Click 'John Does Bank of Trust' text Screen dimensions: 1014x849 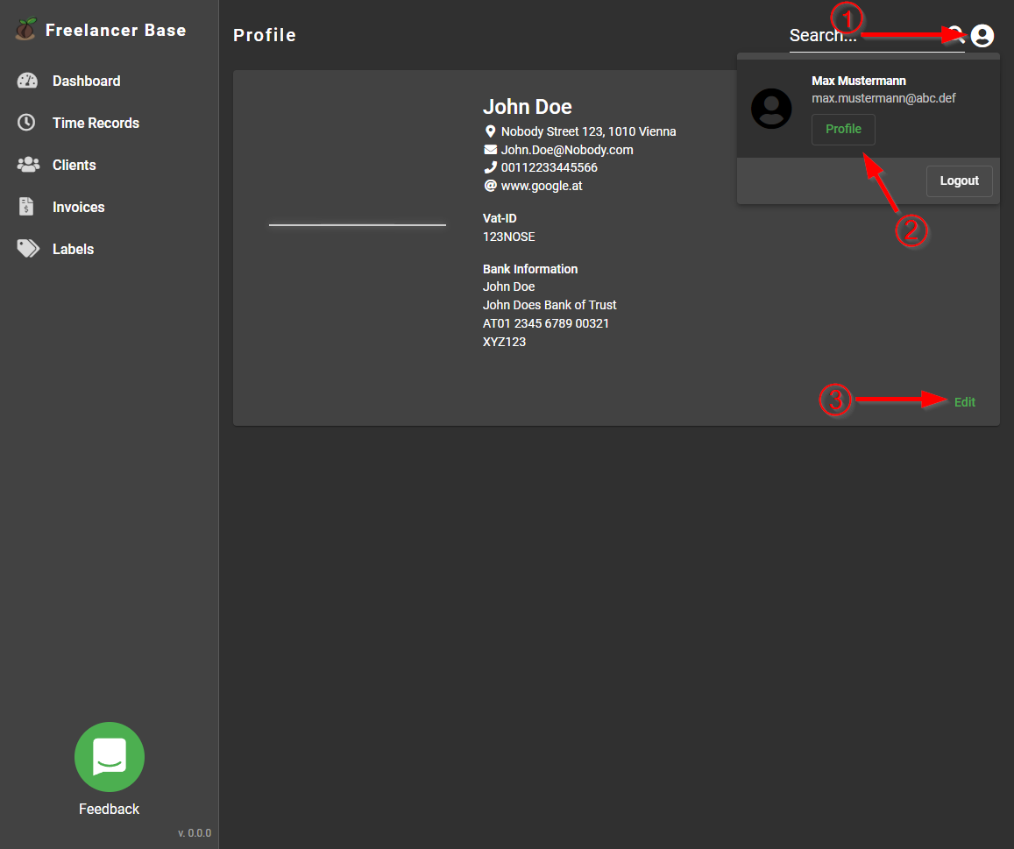tap(550, 305)
